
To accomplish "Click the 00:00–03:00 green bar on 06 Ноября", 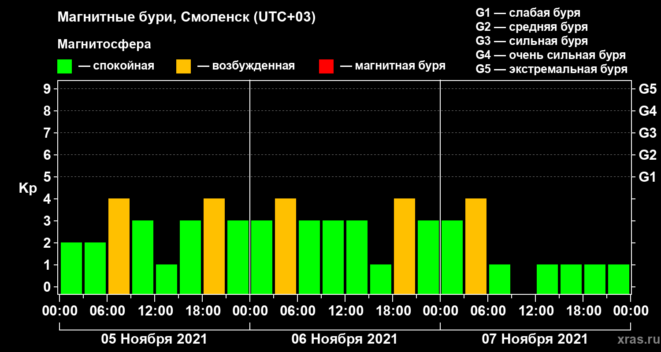I will pyautogui.click(x=262, y=257).
